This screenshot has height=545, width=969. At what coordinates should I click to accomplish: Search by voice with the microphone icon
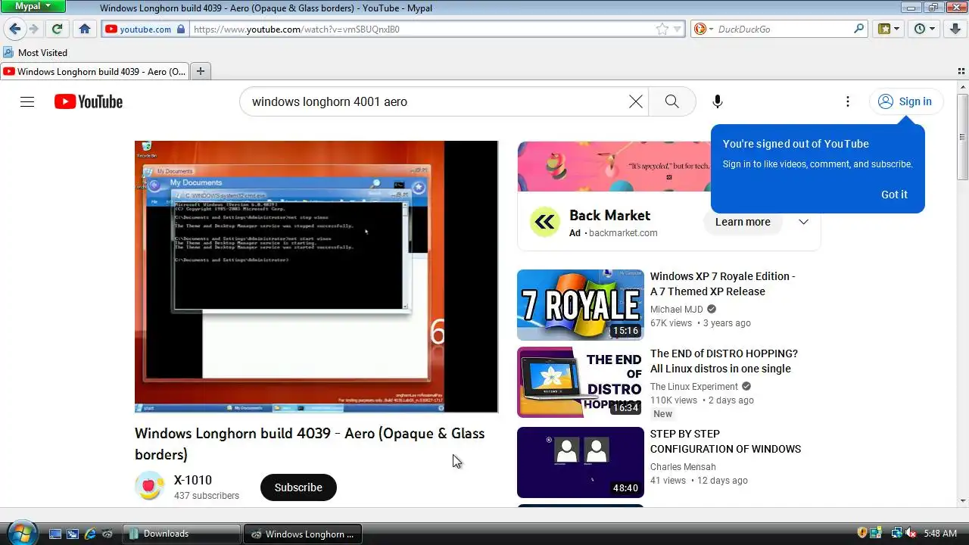coord(718,101)
